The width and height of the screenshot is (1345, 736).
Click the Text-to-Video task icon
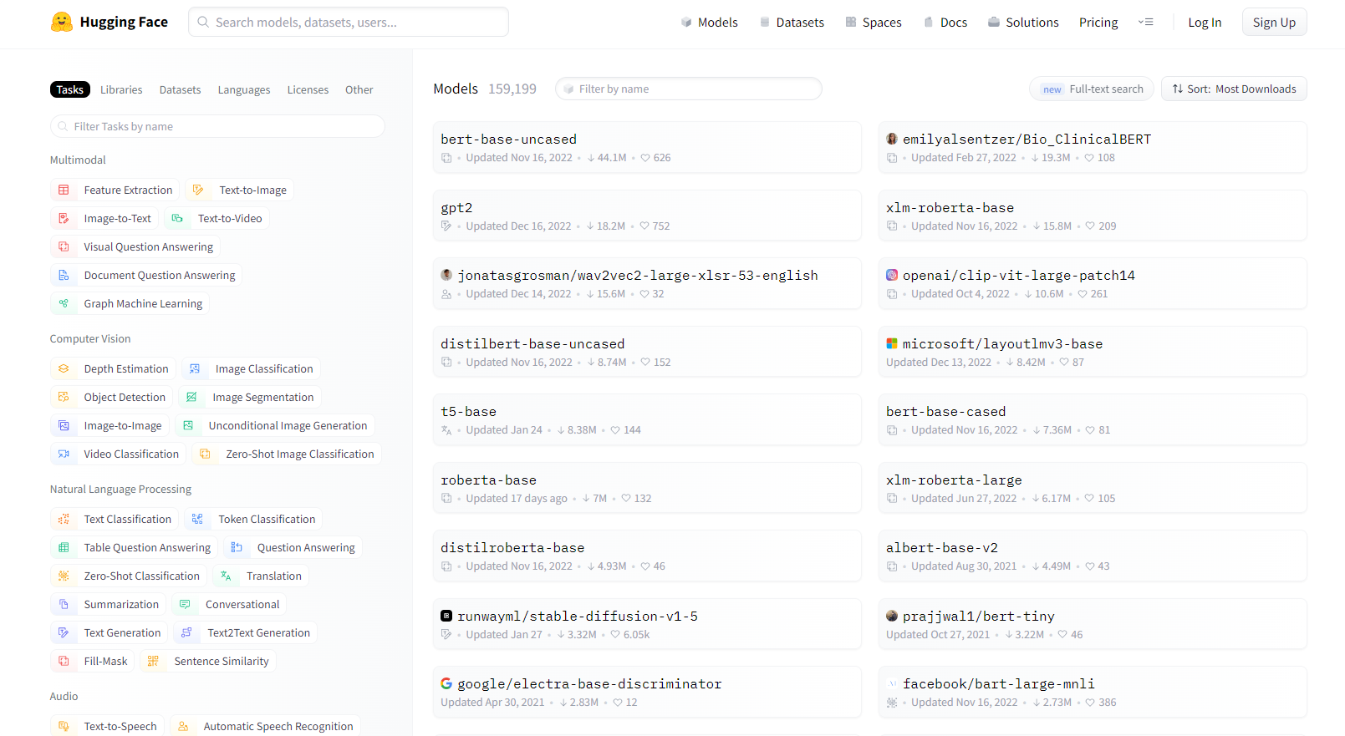[x=177, y=219]
